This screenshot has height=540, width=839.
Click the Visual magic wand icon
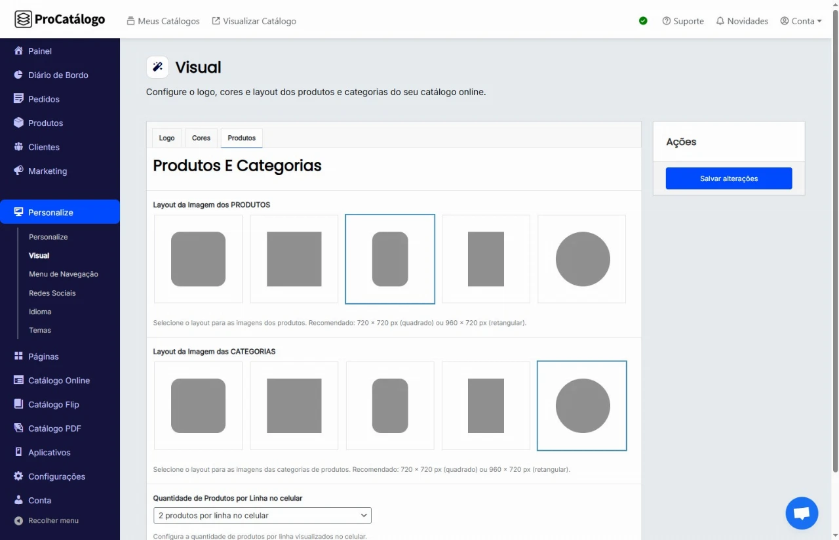point(157,67)
